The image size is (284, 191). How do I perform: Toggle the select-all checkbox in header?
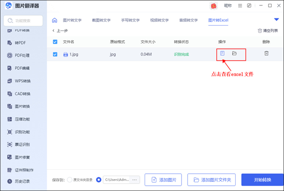[55, 42]
